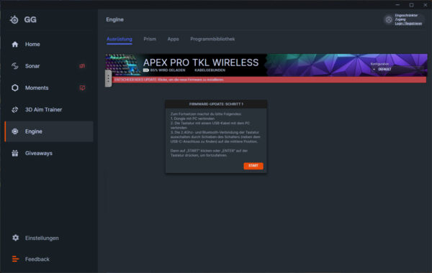Open Einstellungen via the gear icon
Screen dimensions: 432x273
coord(15,238)
